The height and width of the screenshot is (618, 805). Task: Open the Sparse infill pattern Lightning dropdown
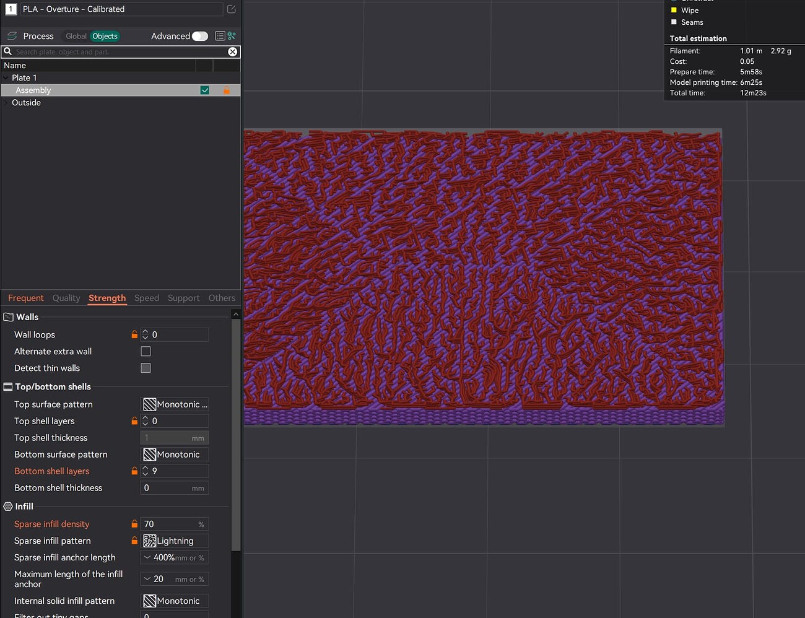[175, 541]
